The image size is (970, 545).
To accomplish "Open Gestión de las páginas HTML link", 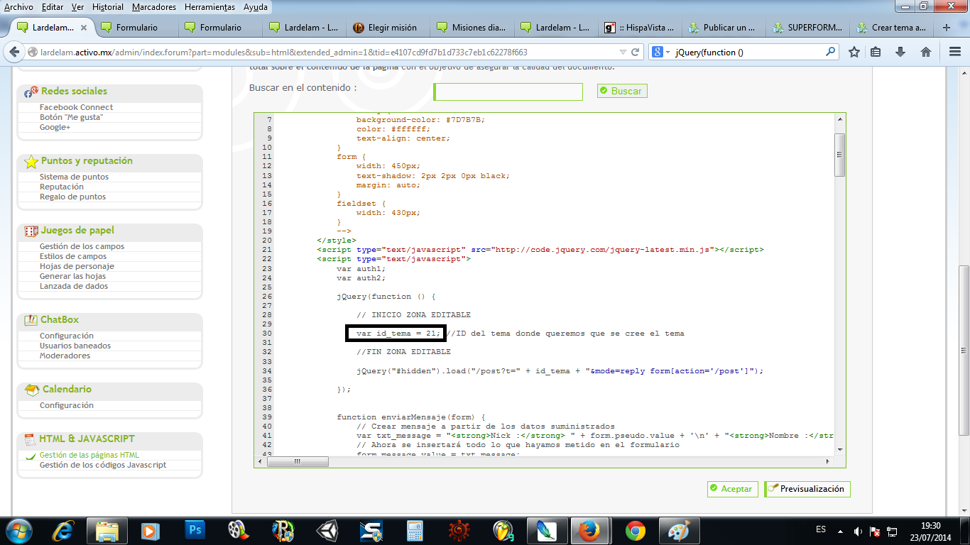I will coord(89,455).
